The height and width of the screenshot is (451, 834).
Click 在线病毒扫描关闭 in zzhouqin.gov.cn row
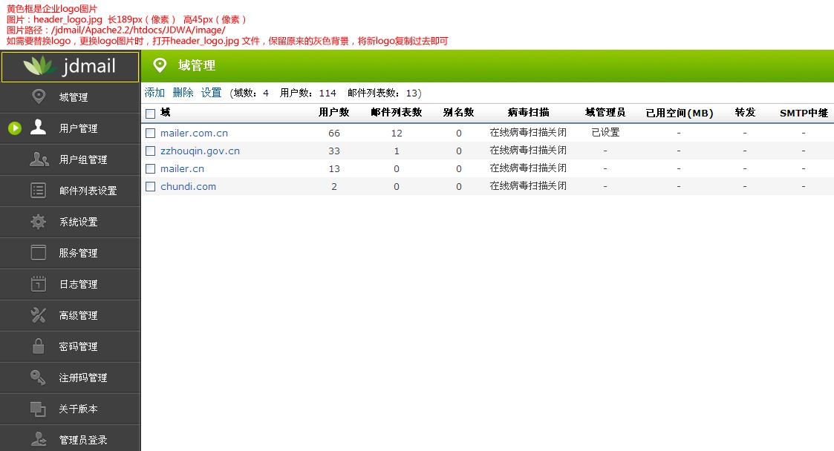528,151
